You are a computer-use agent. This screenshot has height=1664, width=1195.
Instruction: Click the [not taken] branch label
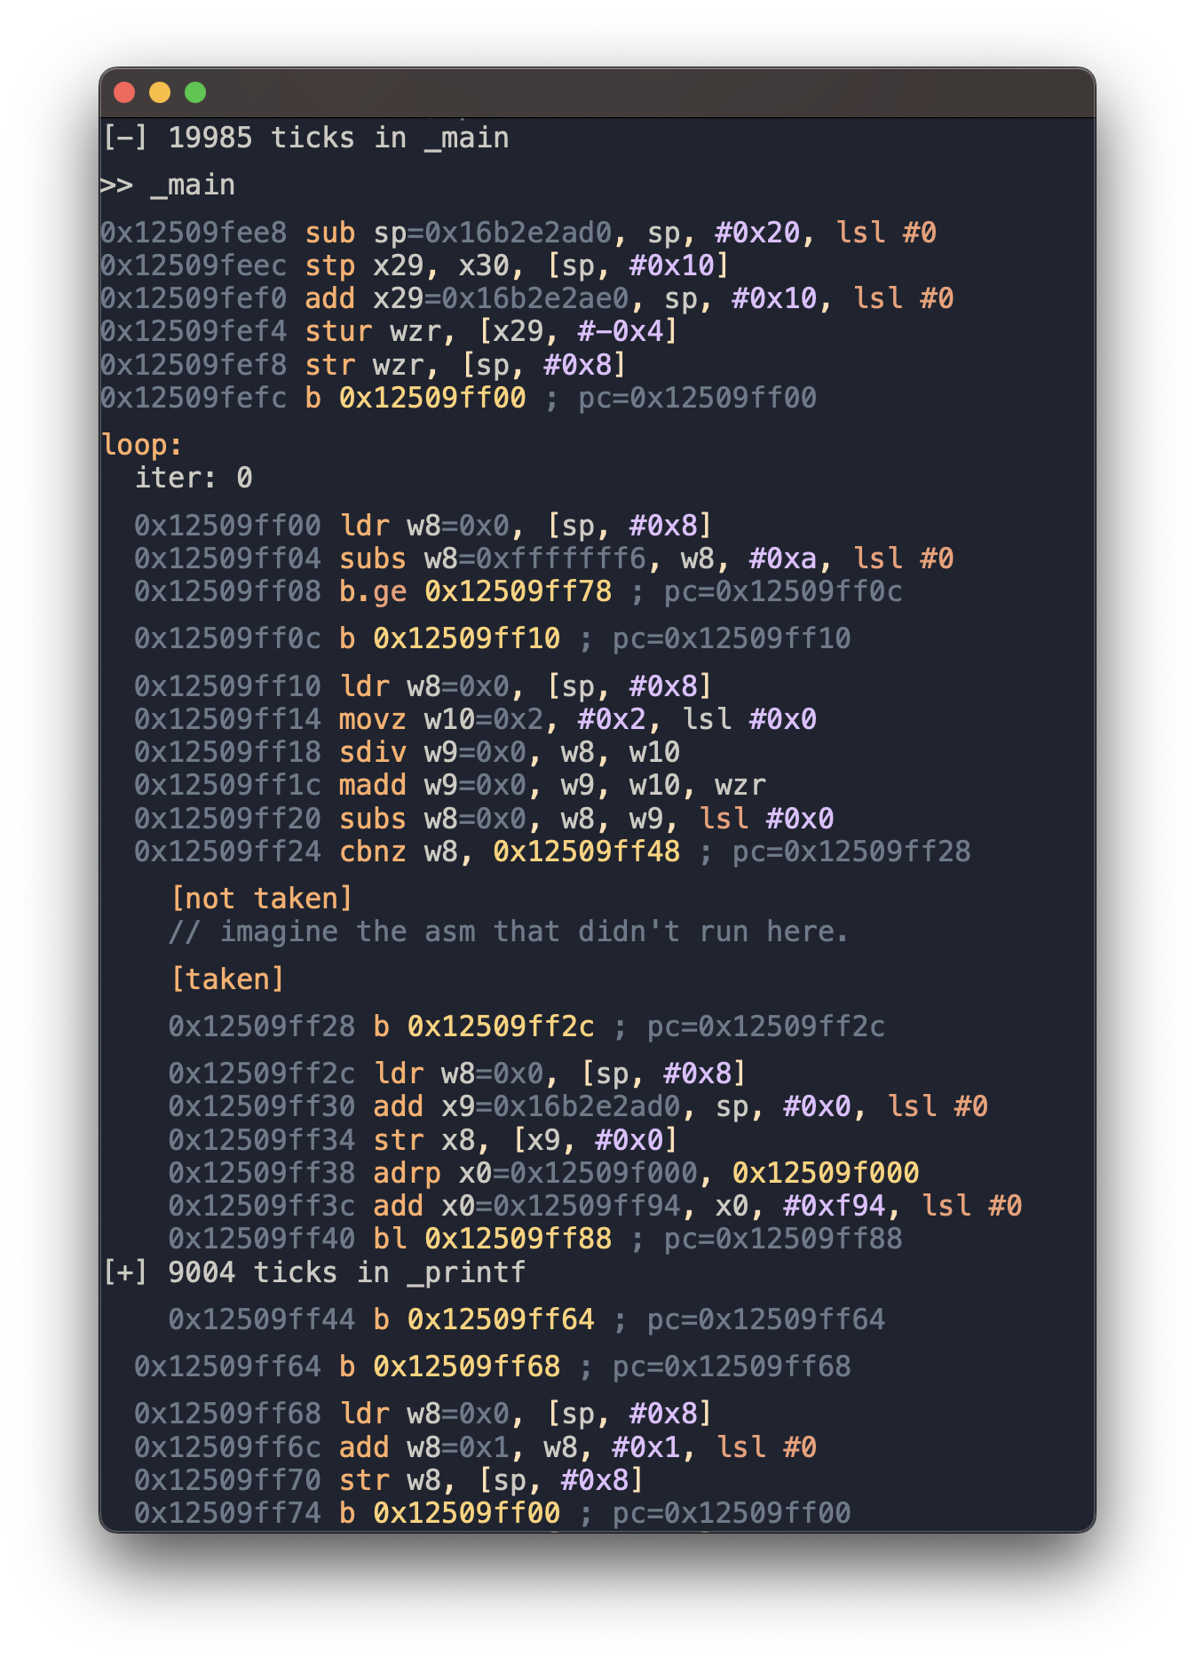coord(262,899)
